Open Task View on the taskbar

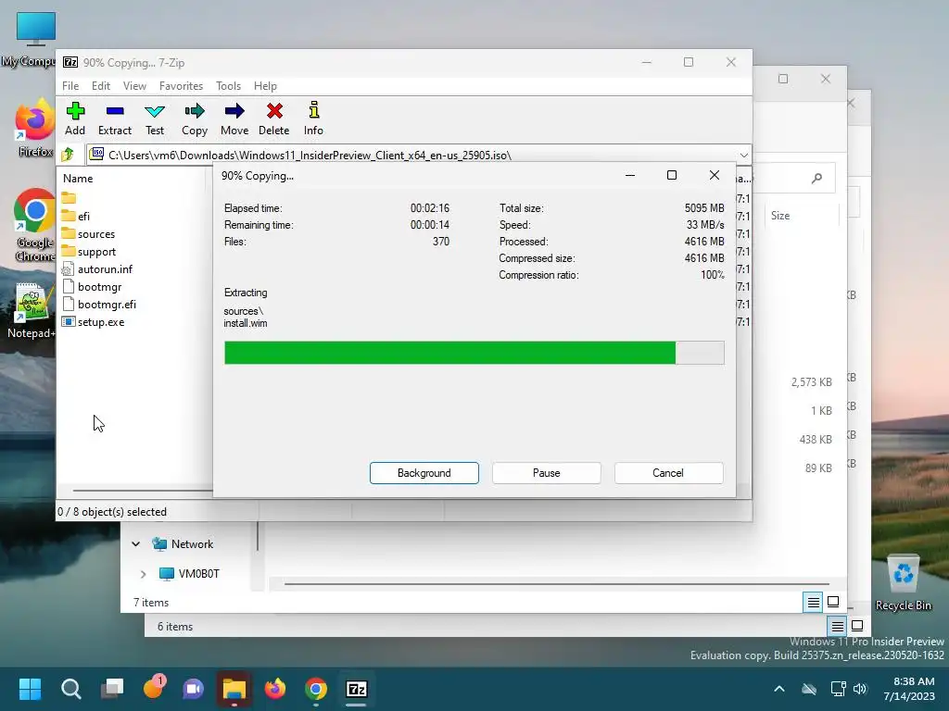112,689
